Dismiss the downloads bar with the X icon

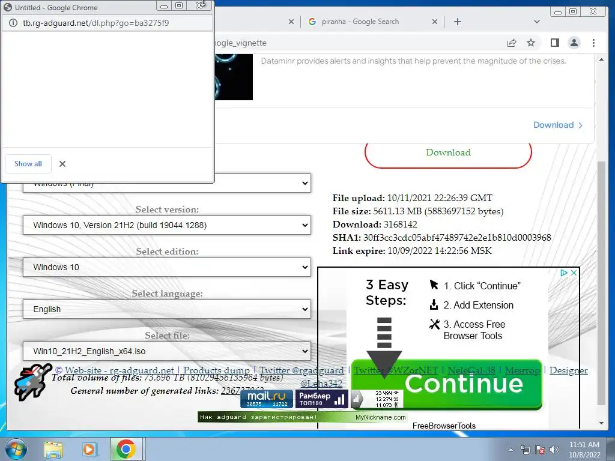click(x=62, y=164)
